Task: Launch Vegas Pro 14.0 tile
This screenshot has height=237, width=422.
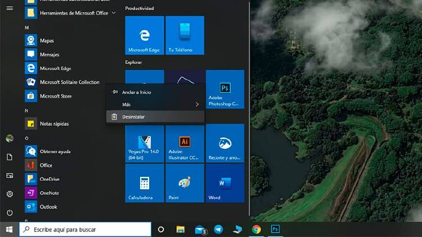Action: [x=144, y=144]
